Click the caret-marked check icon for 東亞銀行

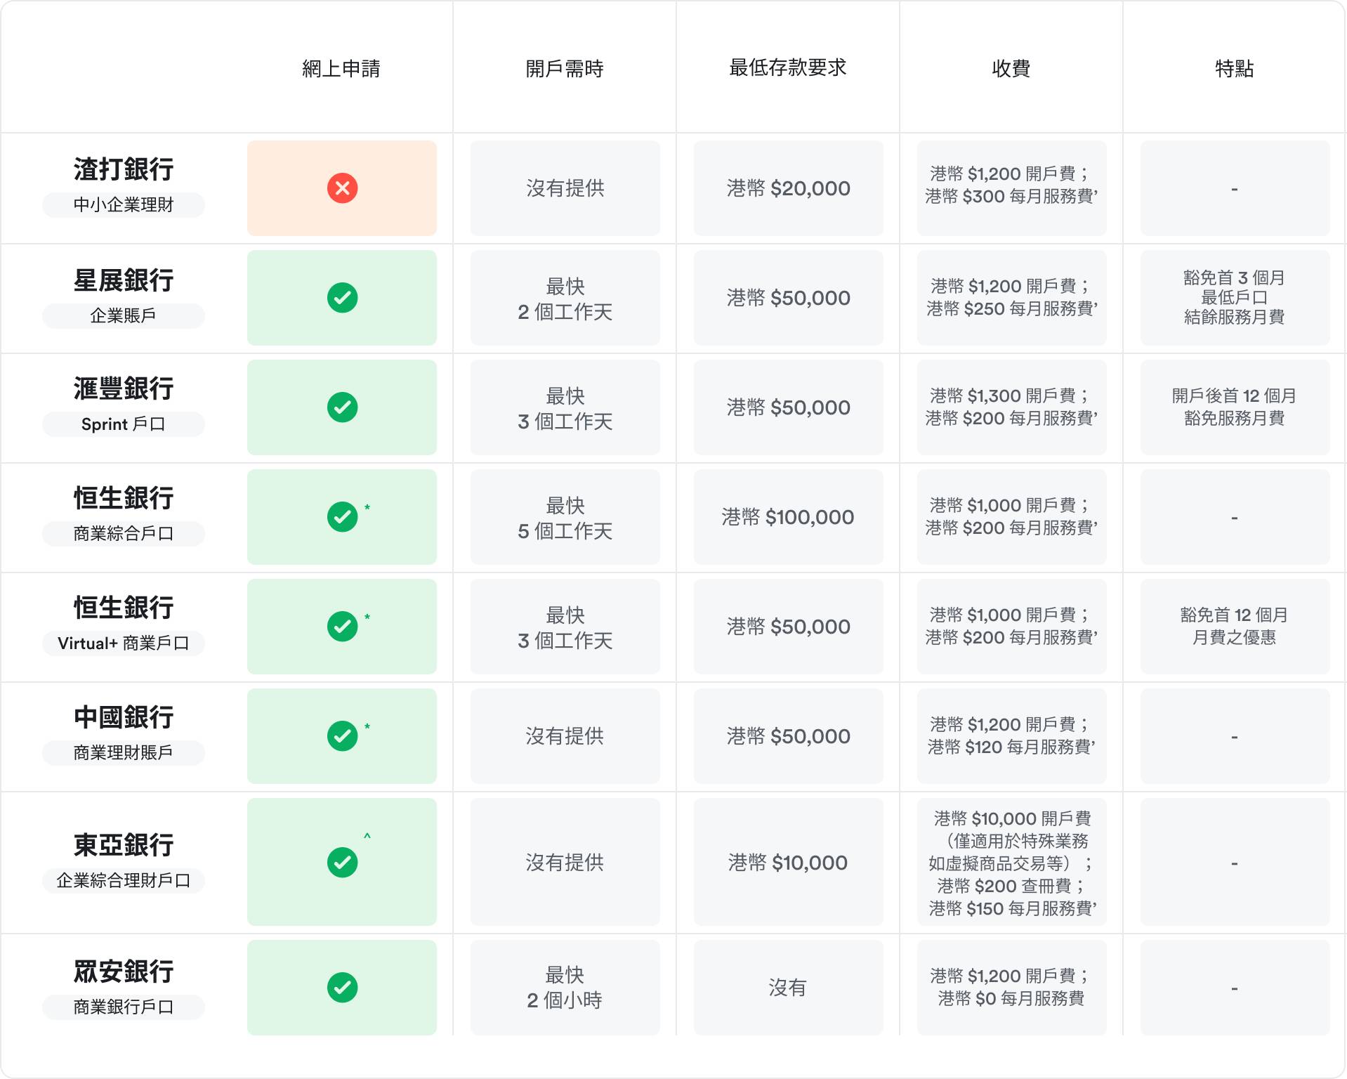[x=342, y=862]
